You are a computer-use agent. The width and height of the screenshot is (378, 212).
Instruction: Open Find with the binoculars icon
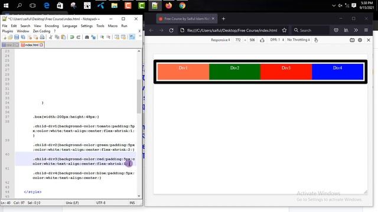point(87,37)
